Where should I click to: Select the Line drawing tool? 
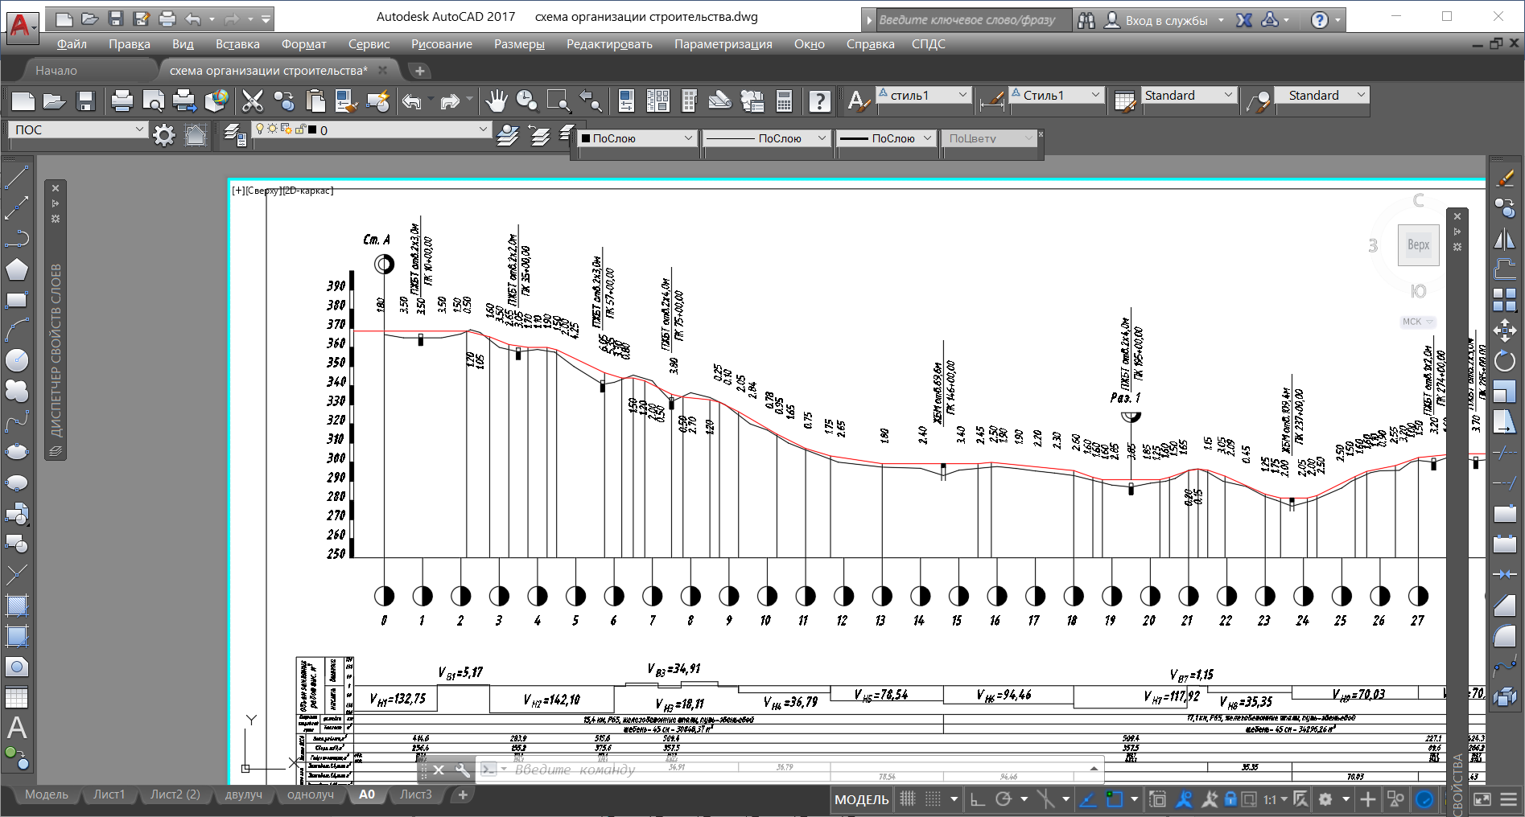(x=16, y=177)
